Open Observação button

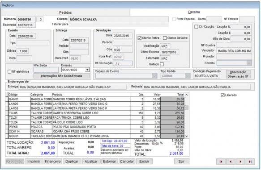pos(238,72)
